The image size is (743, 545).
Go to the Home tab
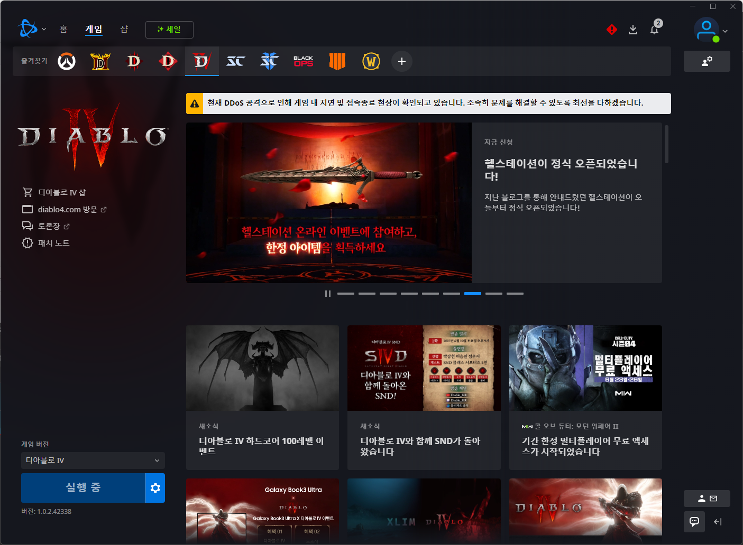pyautogui.click(x=63, y=29)
